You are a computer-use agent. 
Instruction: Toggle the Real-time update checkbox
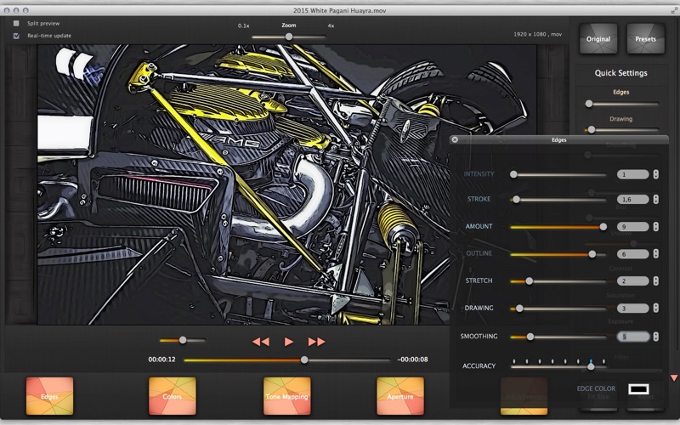tap(16, 36)
